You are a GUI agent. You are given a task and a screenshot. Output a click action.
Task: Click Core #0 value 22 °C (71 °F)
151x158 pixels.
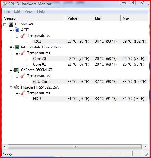pyautogui.click(x=78, y=59)
